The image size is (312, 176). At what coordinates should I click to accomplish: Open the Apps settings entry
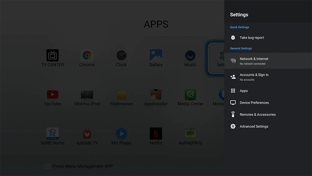268,91
